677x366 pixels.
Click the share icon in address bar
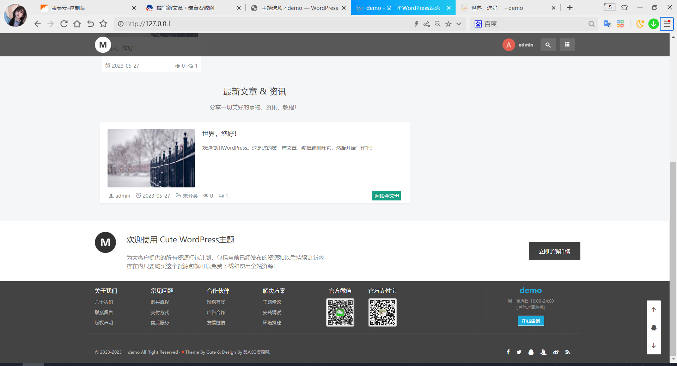[427, 24]
